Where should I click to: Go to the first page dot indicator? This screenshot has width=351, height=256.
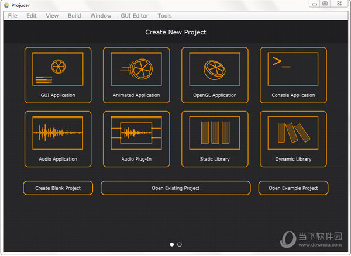pyautogui.click(x=171, y=244)
